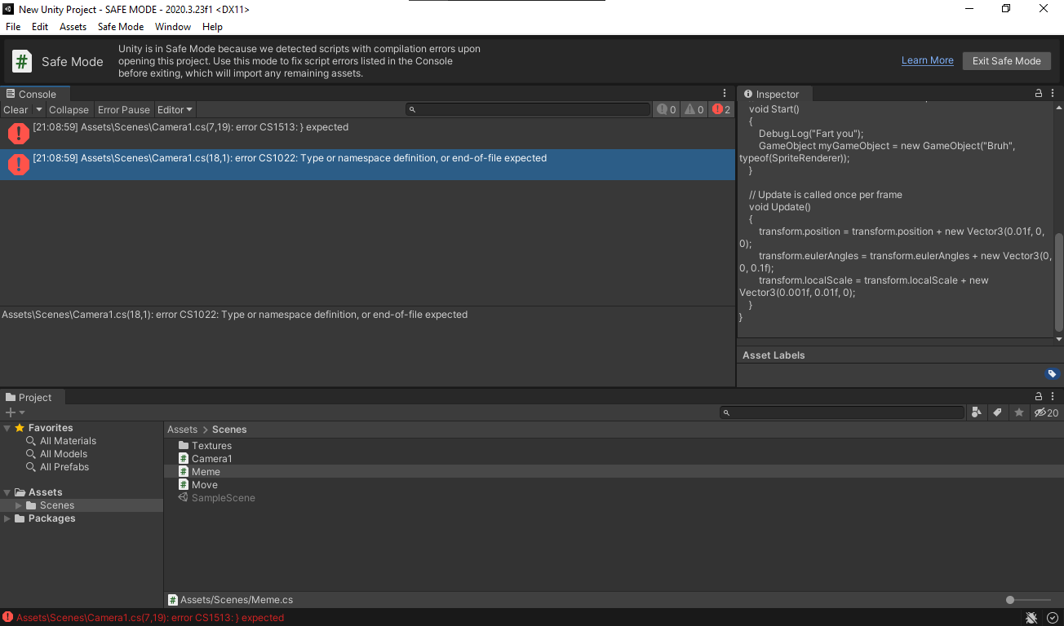1064x626 pixels.
Task: Click the Inspector scrollbar down arrow
Action: (x=1059, y=338)
